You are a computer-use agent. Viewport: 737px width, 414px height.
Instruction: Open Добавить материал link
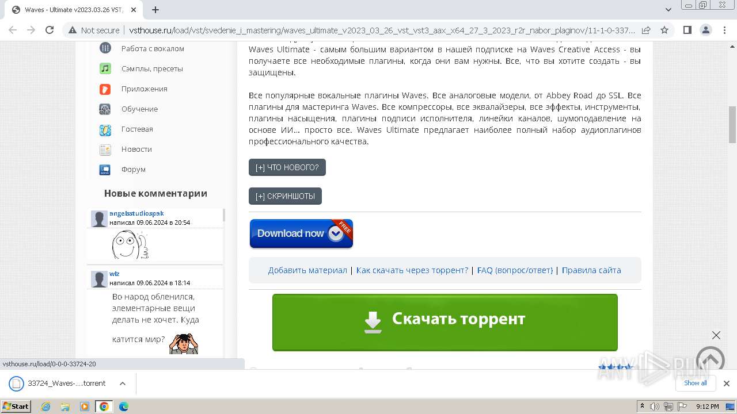click(x=307, y=270)
